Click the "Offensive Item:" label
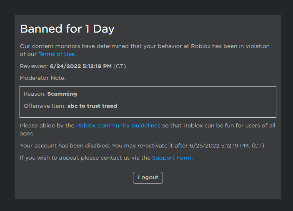The image size is (293, 211). pos(45,106)
